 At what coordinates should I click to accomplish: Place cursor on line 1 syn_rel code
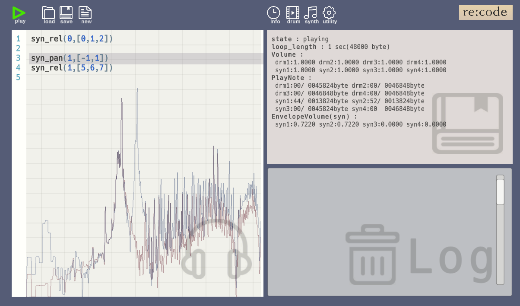72,38
